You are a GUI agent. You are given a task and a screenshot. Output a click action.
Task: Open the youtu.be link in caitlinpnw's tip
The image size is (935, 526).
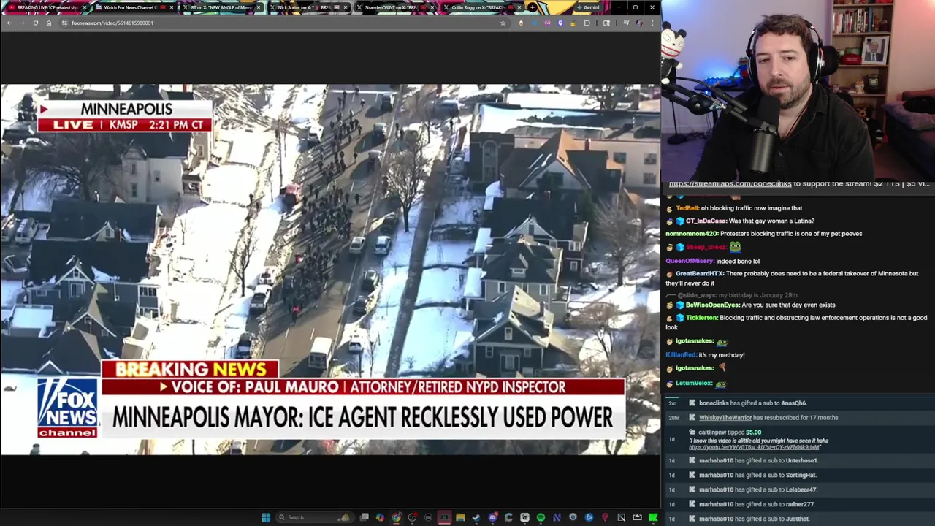pyautogui.click(x=754, y=447)
